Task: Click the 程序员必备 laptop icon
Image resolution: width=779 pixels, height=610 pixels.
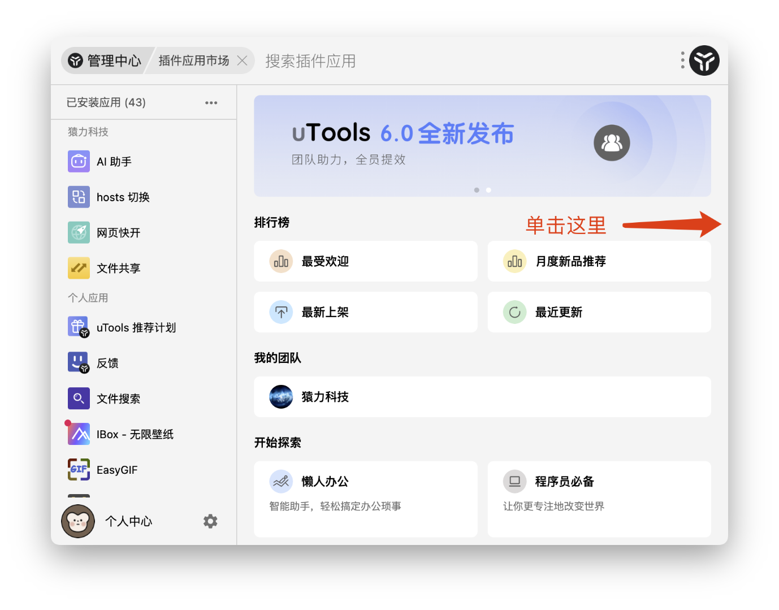Action: coord(514,482)
